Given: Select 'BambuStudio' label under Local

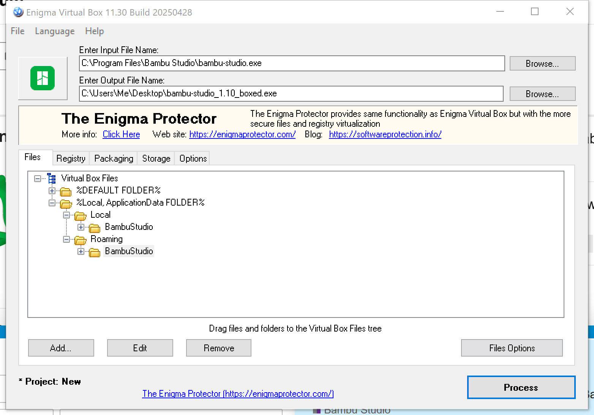Looking at the screenshot, I should pyautogui.click(x=129, y=227).
